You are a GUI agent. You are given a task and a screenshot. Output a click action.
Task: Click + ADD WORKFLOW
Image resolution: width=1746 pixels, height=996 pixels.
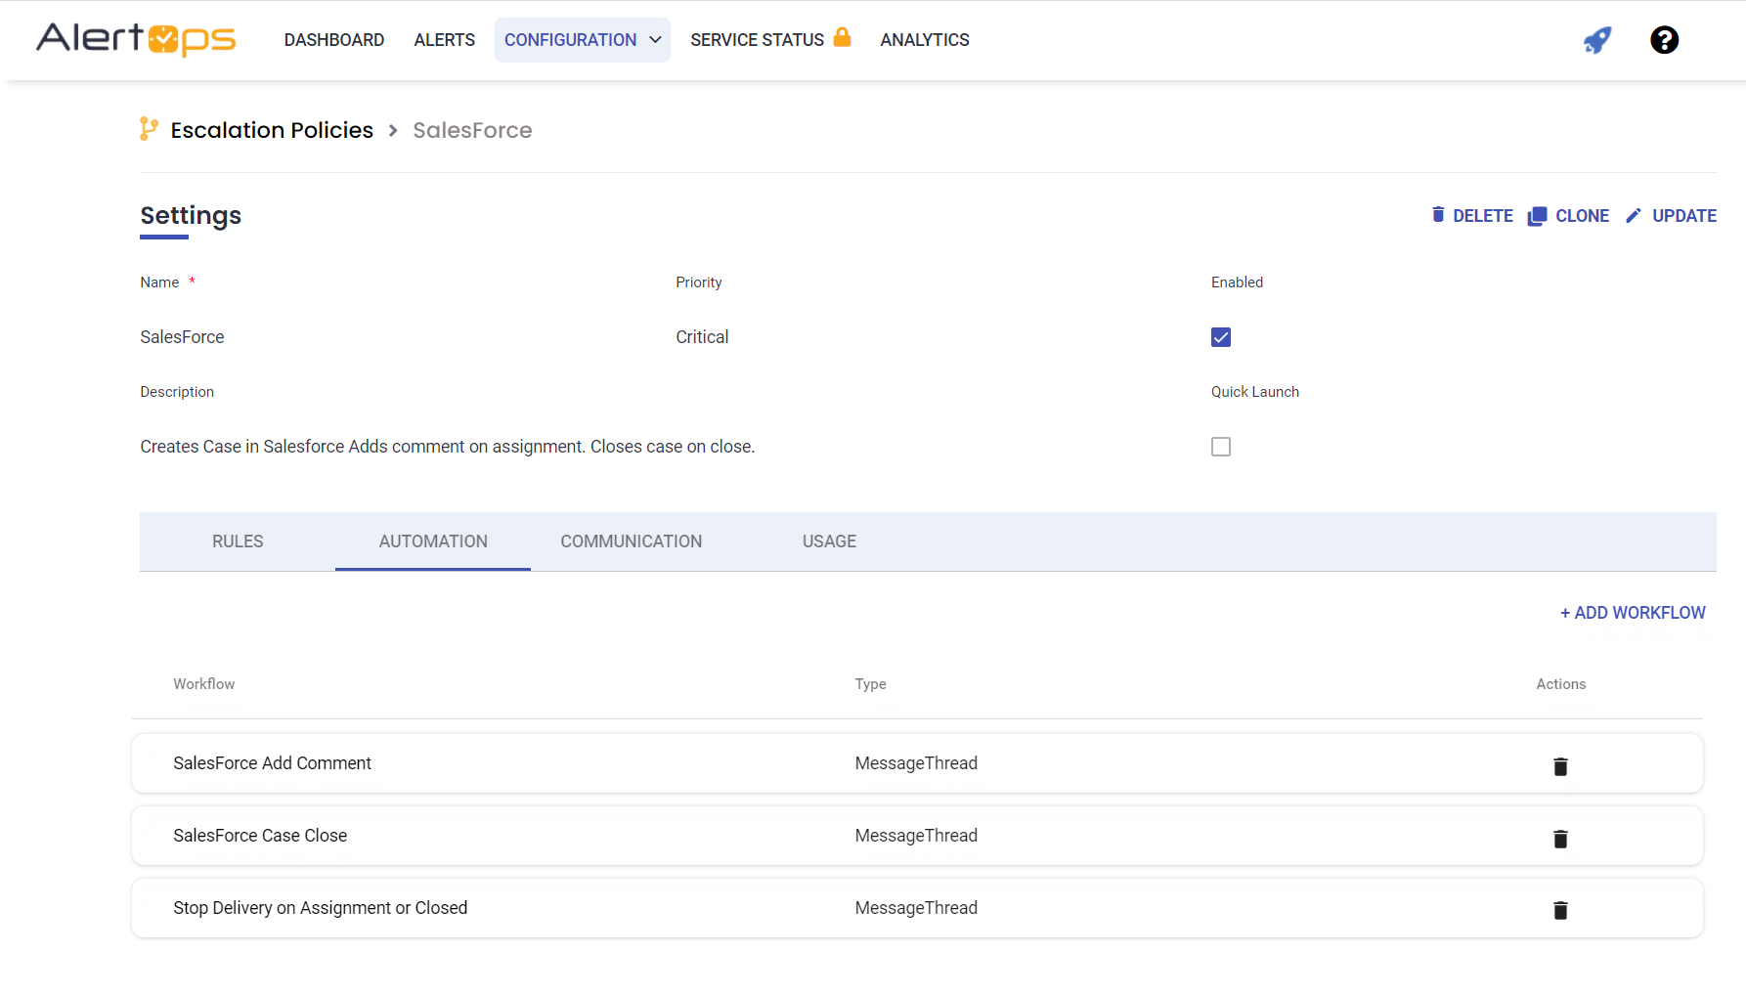pyautogui.click(x=1633, y=613)
